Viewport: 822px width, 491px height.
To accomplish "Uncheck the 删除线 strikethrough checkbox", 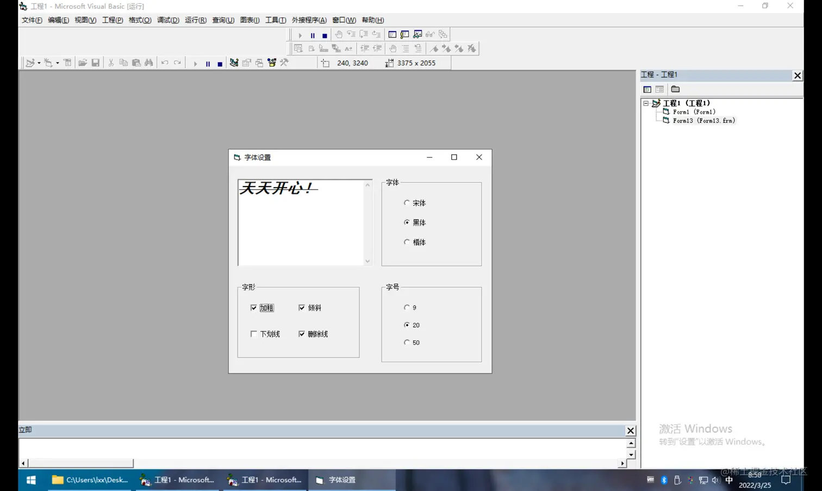I will [313, 334].
